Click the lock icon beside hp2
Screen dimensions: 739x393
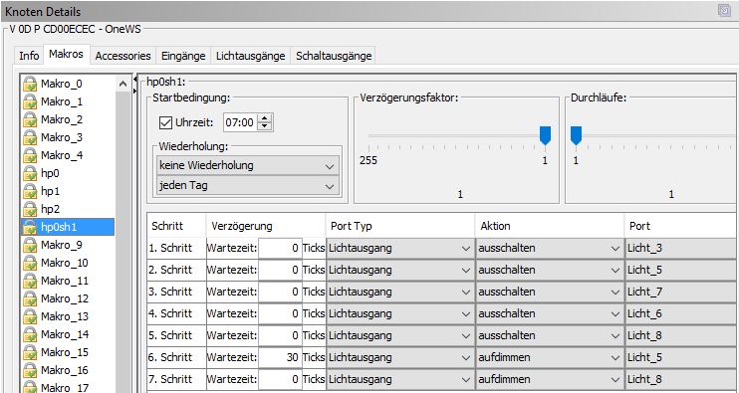(30, 209)
